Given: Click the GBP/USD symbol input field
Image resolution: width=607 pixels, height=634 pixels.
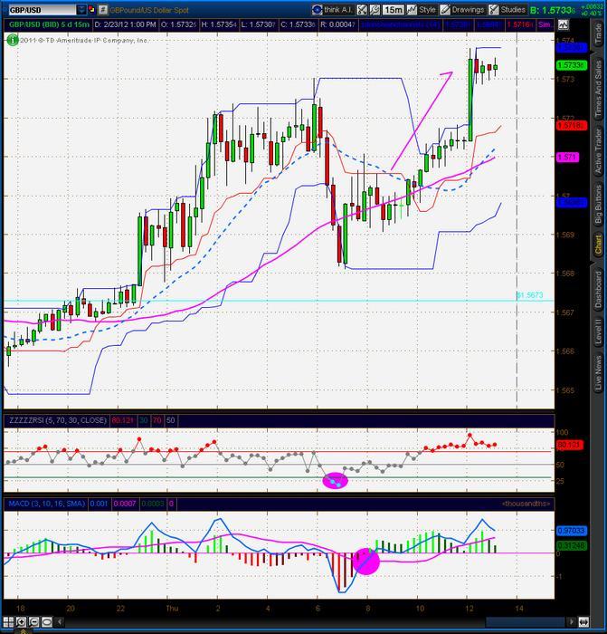Looking at the screenshot, I should click(x=42, y=10).
